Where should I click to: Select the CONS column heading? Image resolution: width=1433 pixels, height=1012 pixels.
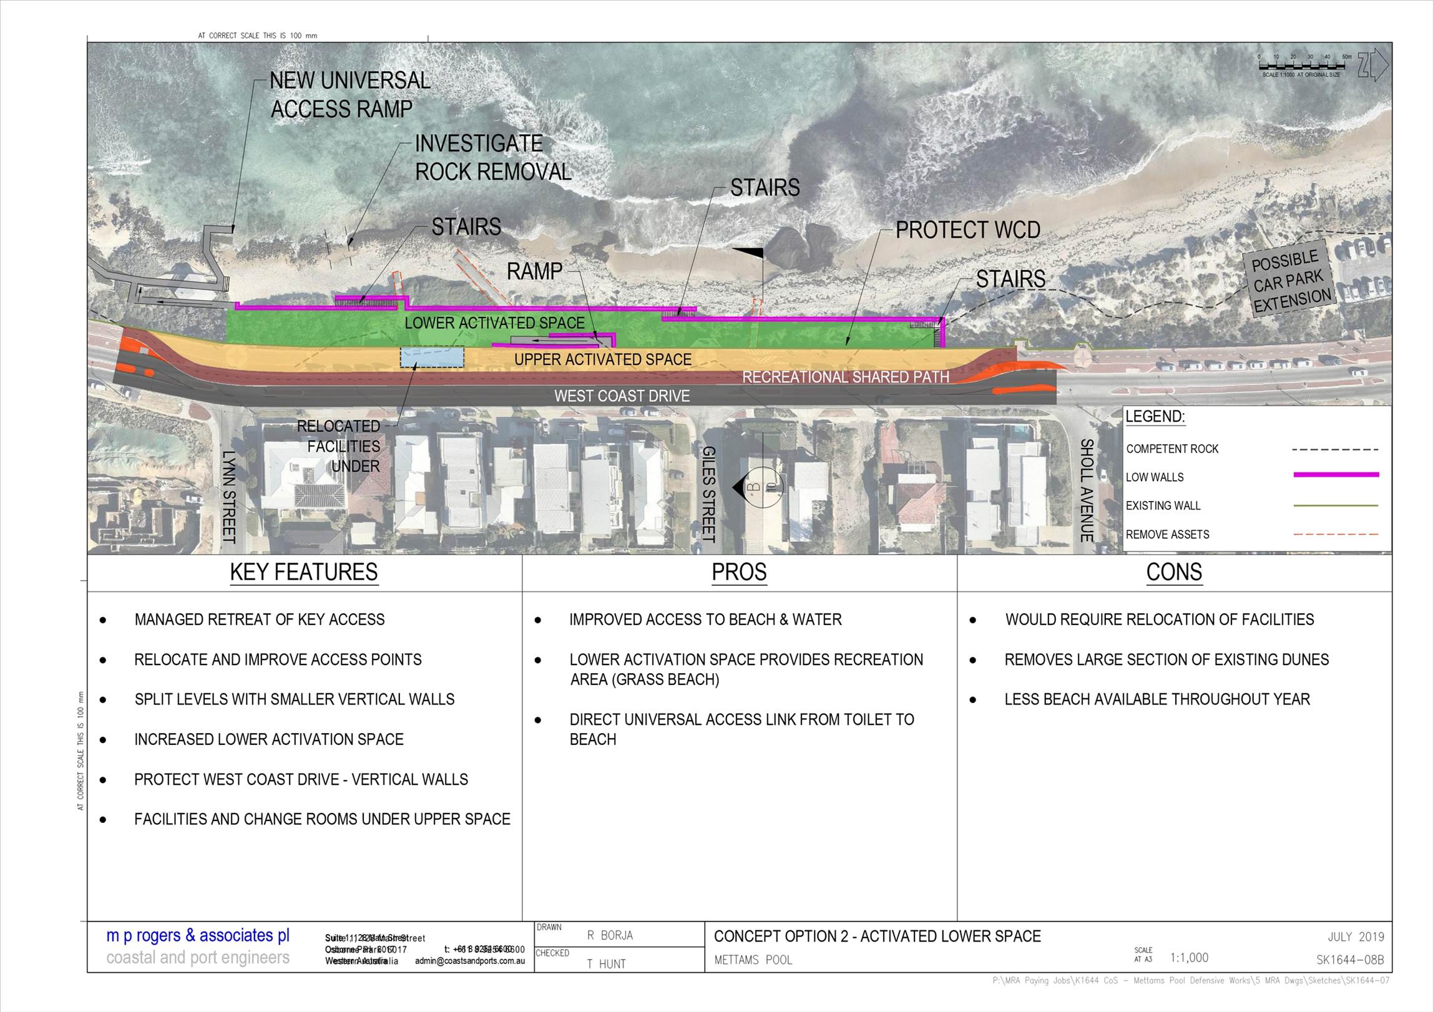click(1174, 572)
